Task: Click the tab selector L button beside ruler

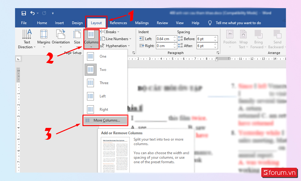Action: point(18,59)
